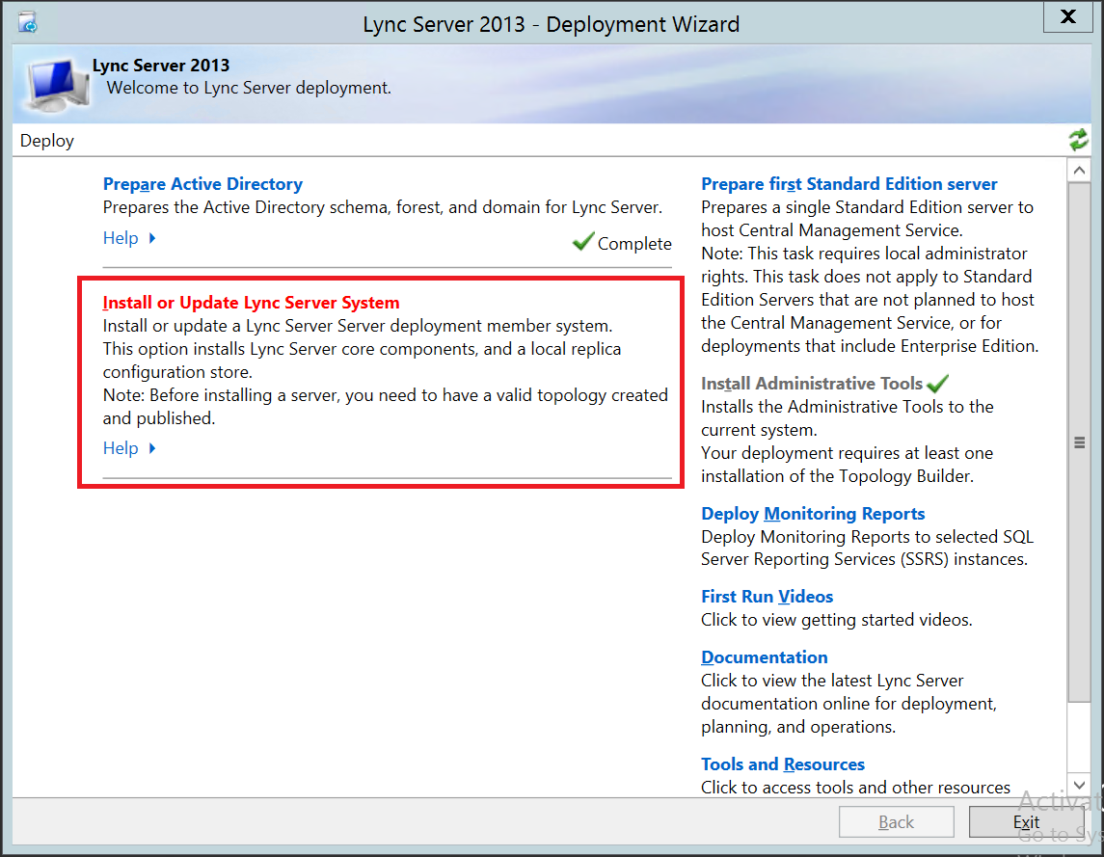Viewport: 1104px width, 857px height.
Task: Close the Deployment Wizard window
Action: [x=1068, y=17]
